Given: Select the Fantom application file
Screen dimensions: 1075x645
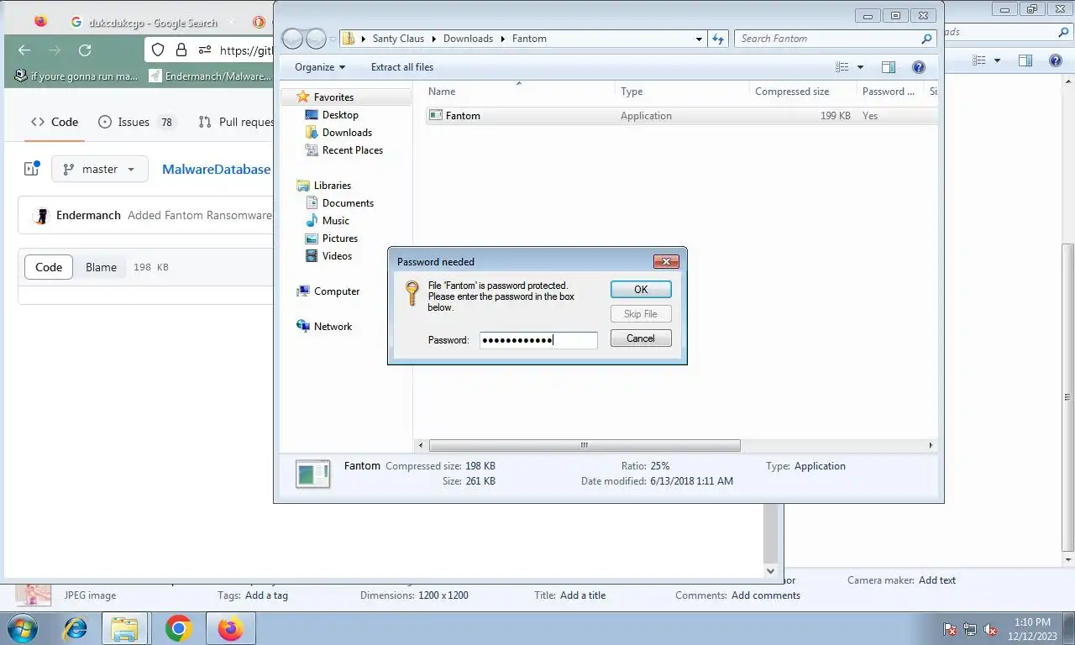Looking at the screenshot, I should pyautogui.click(x=463, y=116).
